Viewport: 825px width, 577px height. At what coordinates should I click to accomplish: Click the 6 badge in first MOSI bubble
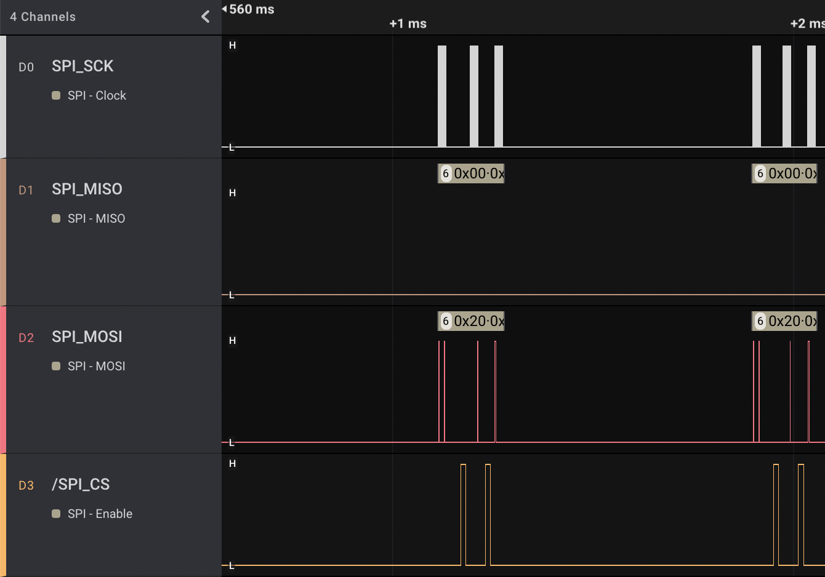point(446,321)
